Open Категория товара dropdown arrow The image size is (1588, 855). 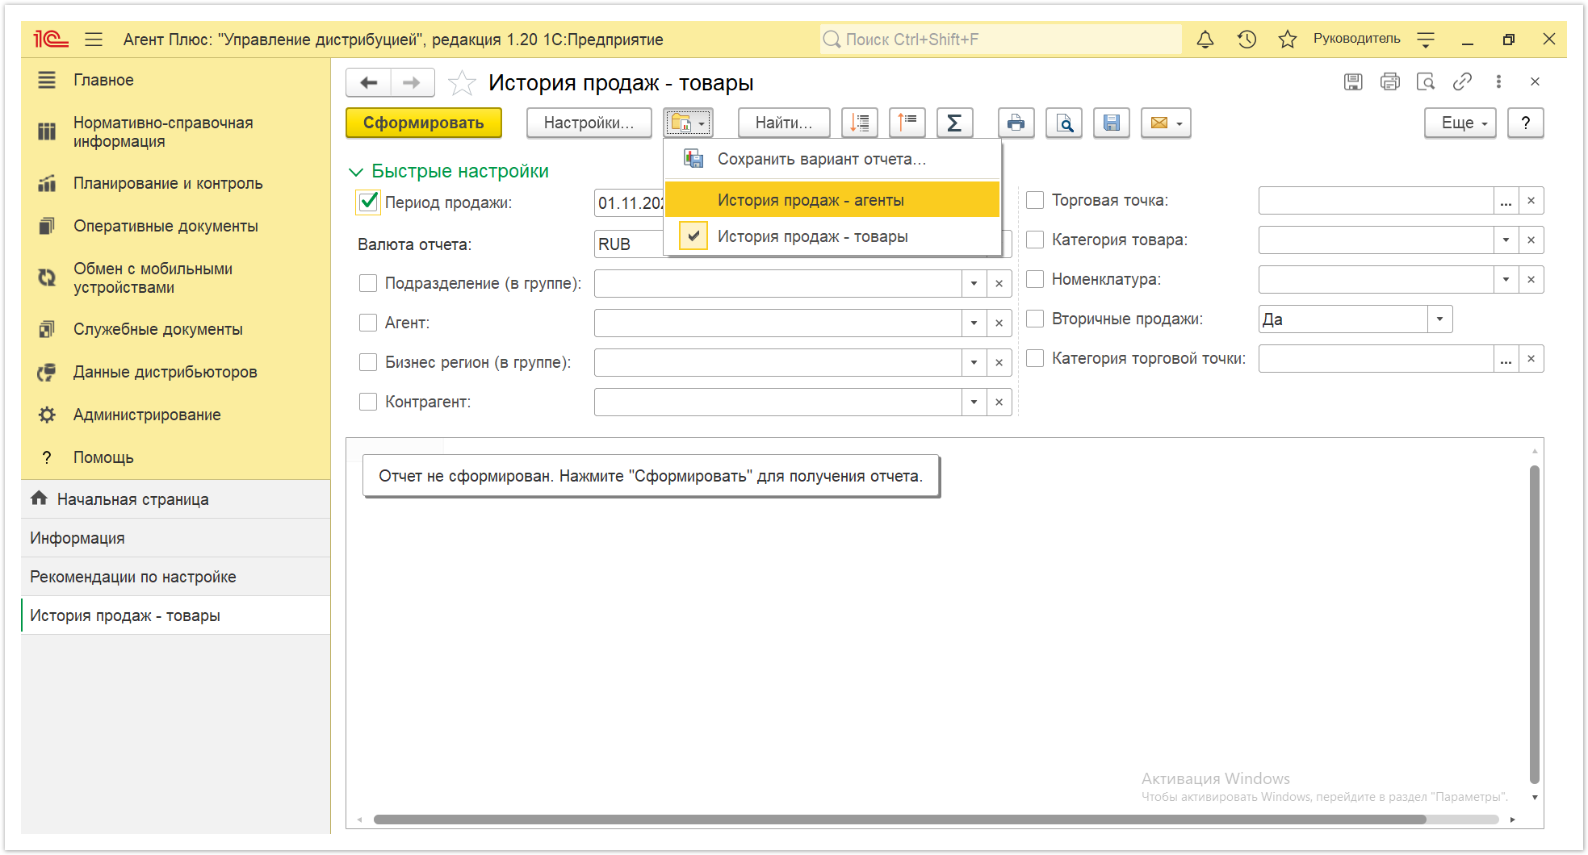coord(1506,240)
